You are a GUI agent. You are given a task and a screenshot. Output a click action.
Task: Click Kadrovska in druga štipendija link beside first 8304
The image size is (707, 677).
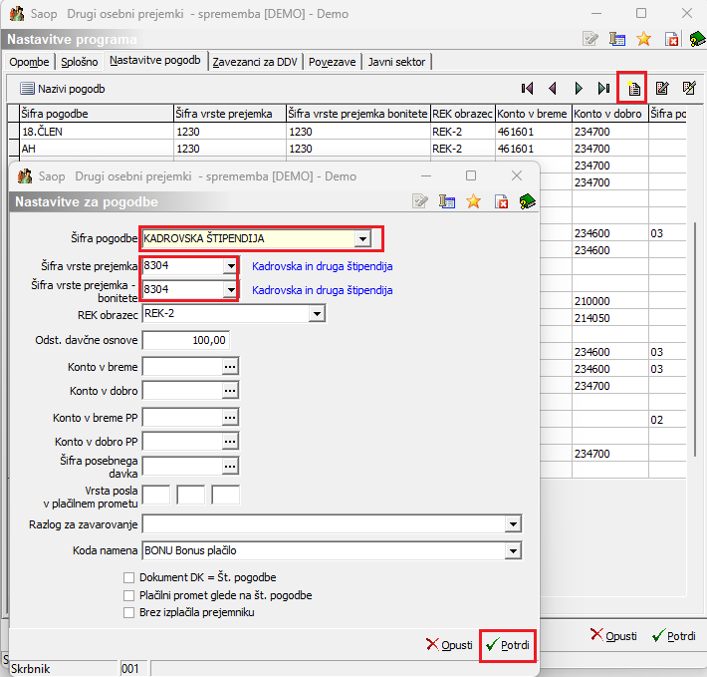(323, 266)
